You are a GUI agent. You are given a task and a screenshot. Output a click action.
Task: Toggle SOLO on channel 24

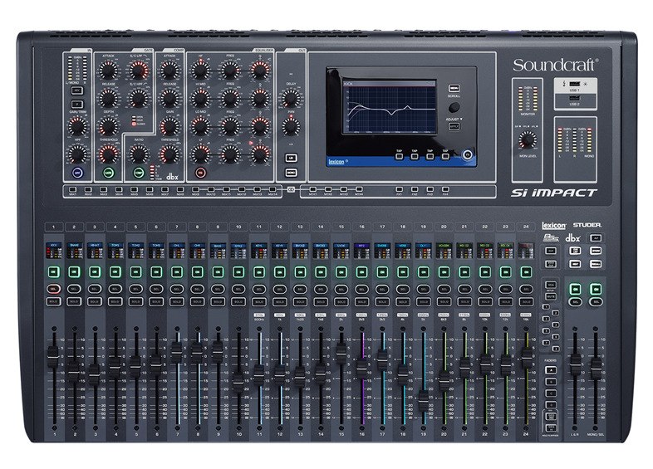click(525, 302)
